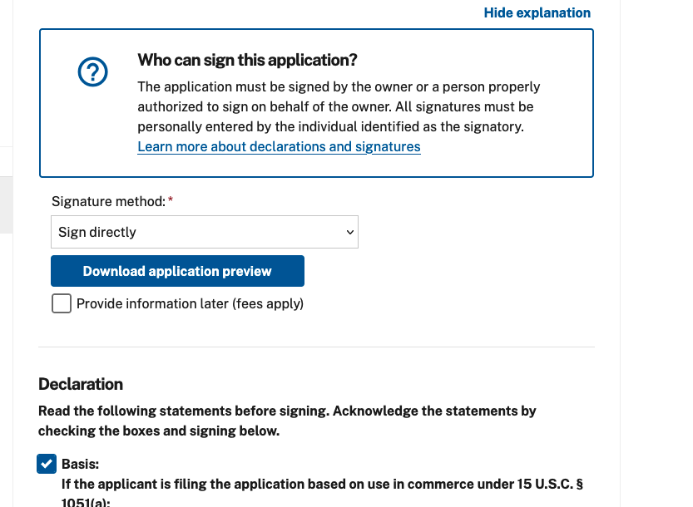Screen dimensions: 693x507
Task: Click the use in commerce 15 U.S.C. text
Action: pyautogui.click(x=323, y=484)
